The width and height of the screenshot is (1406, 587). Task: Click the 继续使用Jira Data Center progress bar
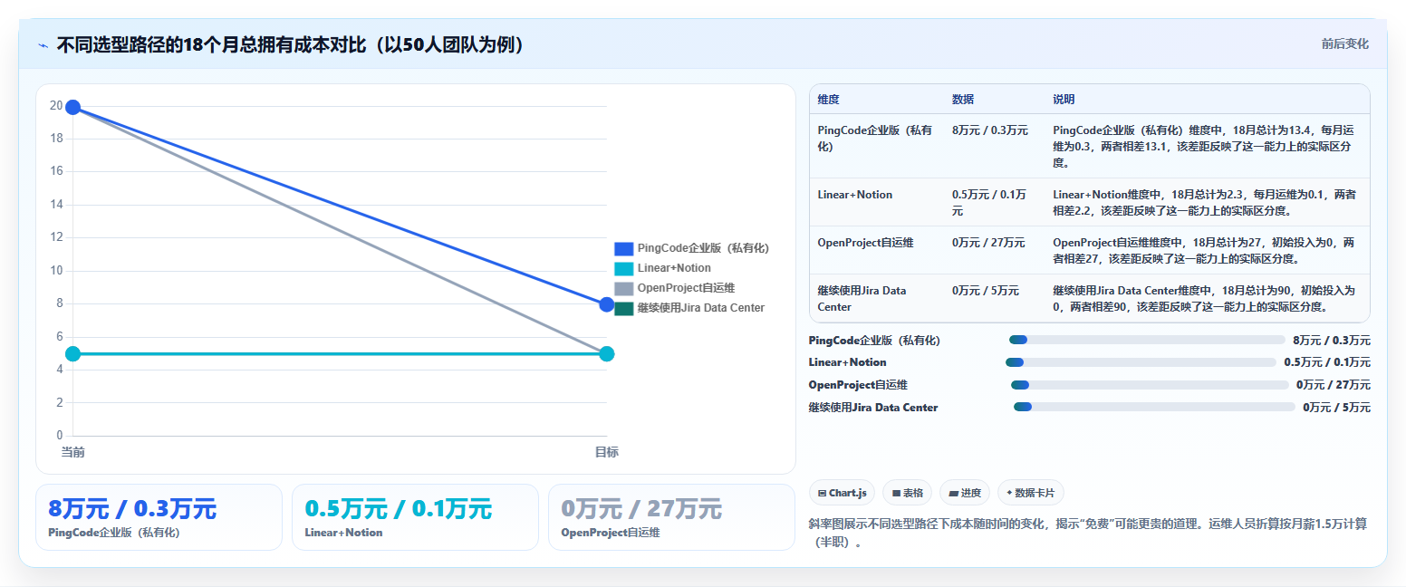click(1154, 407)
